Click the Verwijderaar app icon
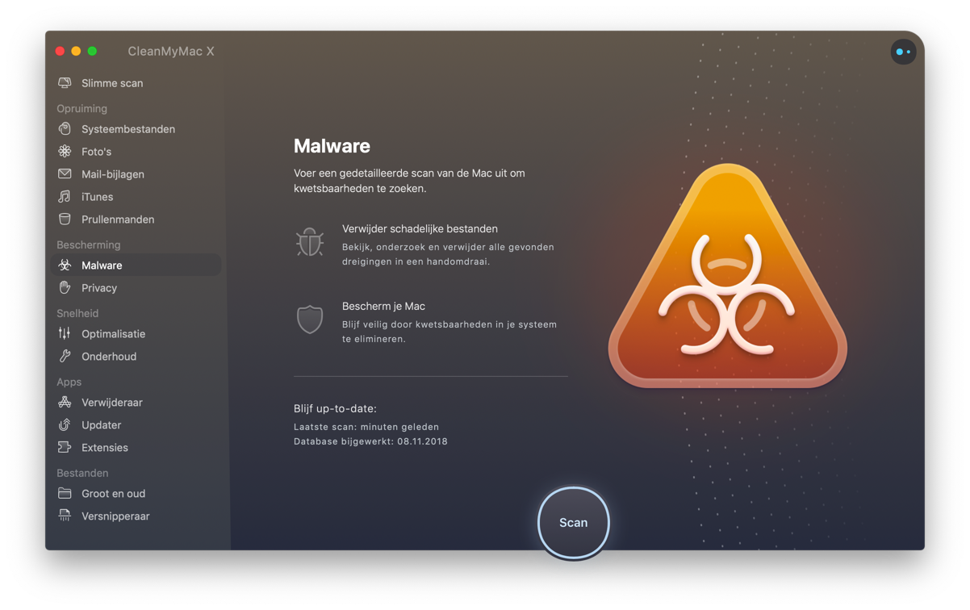 (65, 403)
